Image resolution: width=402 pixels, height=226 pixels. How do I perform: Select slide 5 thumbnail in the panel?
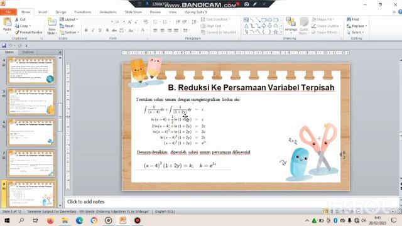tap(31, 102)
